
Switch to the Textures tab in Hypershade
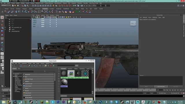70,69
